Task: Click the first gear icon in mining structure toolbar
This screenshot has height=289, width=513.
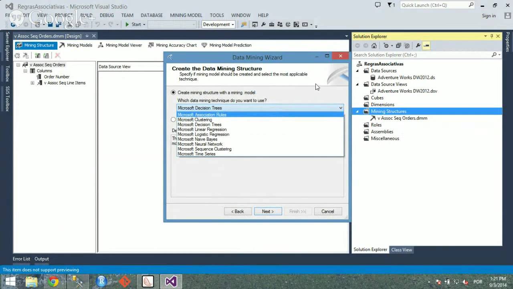Action: point(18,56)
